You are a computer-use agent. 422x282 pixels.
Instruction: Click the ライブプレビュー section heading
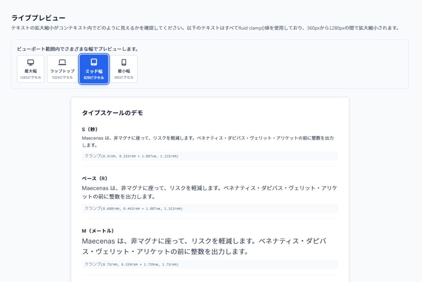38,18
